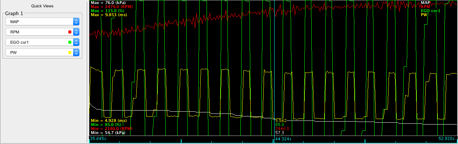Click the red RPM legend label in graph

pos(425,7)
